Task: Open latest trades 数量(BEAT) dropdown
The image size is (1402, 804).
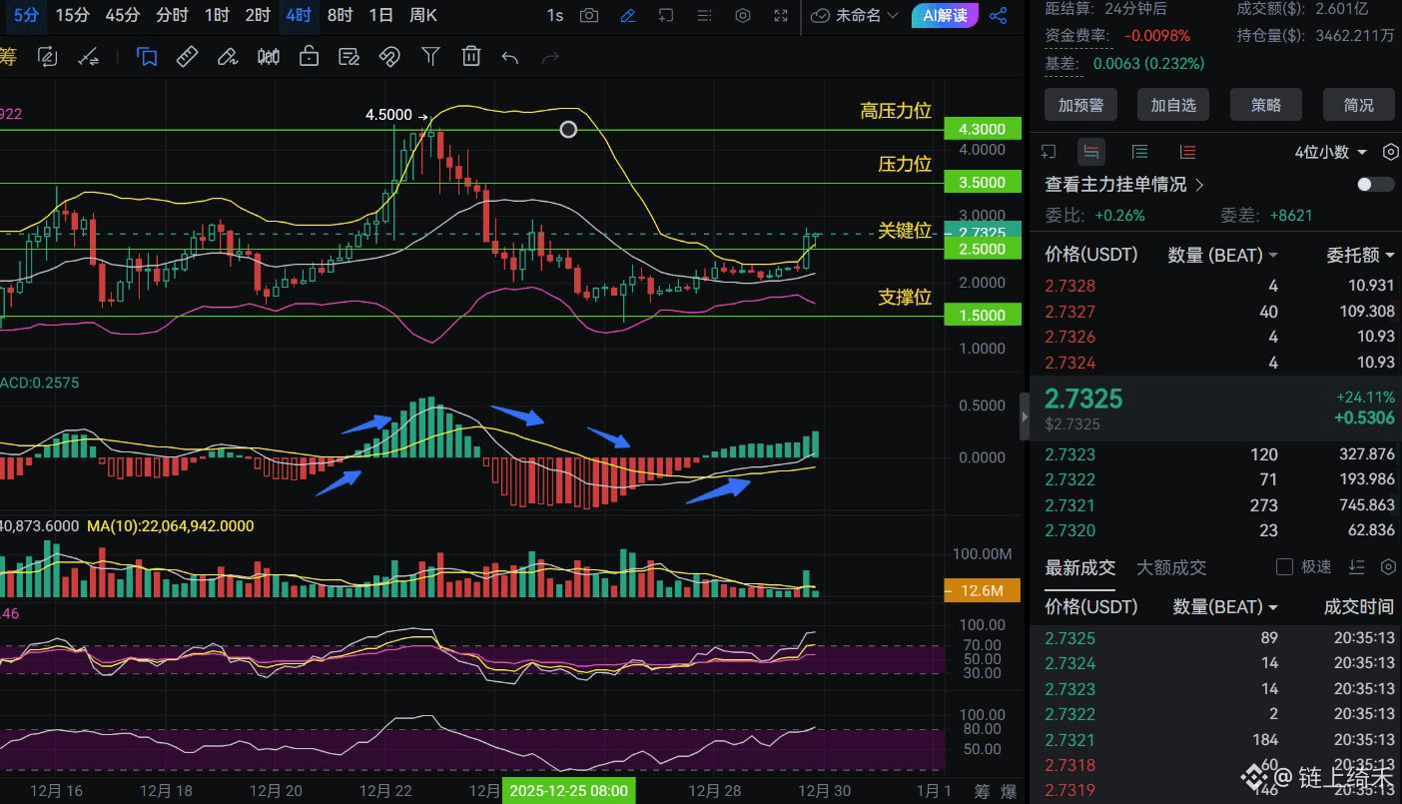Action: 1225,606
